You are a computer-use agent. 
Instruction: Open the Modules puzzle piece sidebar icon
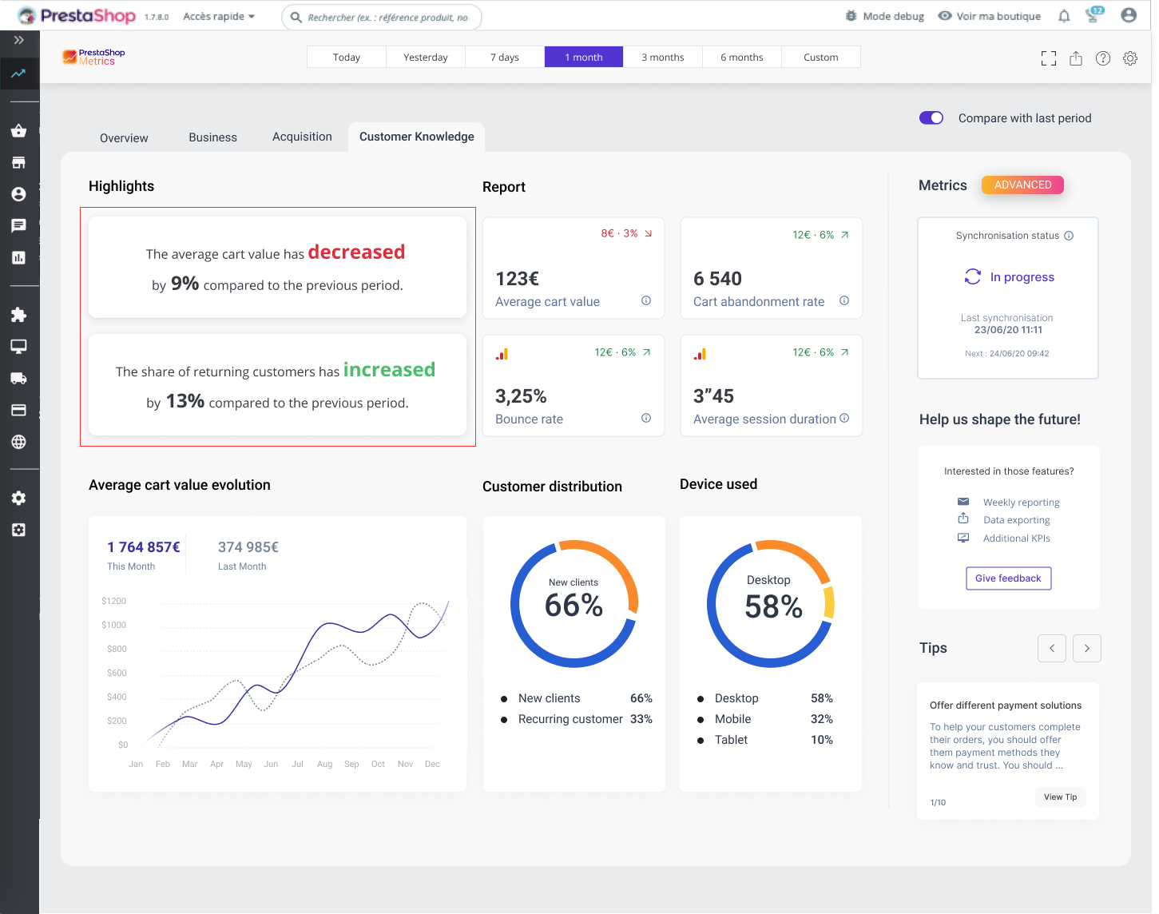click(19, 315)
